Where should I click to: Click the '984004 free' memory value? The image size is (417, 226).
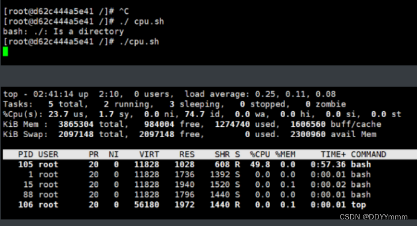point(172,124)
